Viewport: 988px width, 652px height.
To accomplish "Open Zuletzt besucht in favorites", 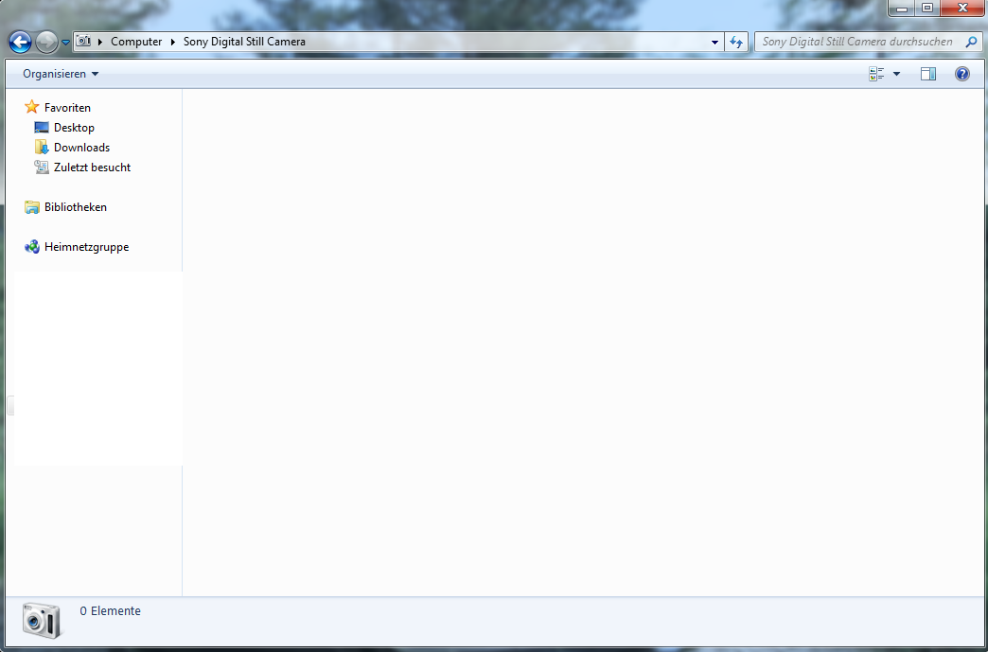I will 92,167.
